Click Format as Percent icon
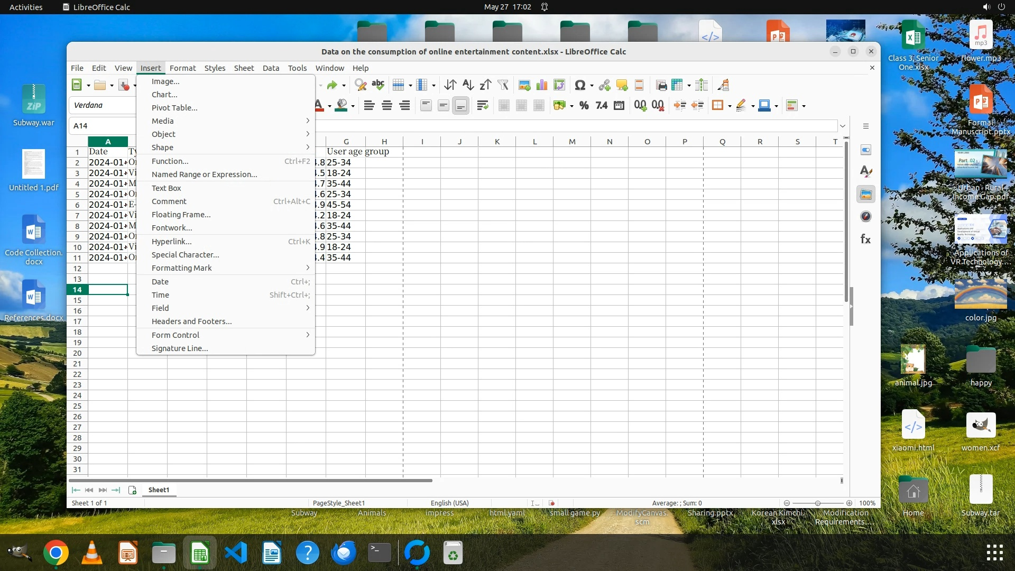This screenshot has width=1015, height=571. pyautogui.click(x=584, y=106)
